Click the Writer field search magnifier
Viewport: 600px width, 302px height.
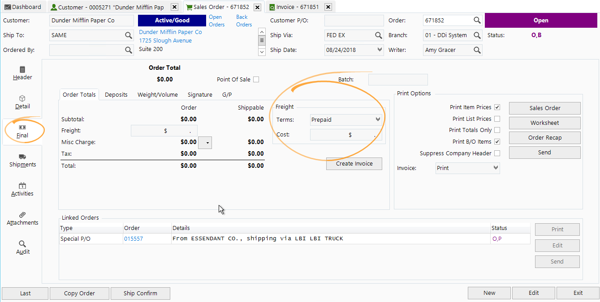pos(478,50)
